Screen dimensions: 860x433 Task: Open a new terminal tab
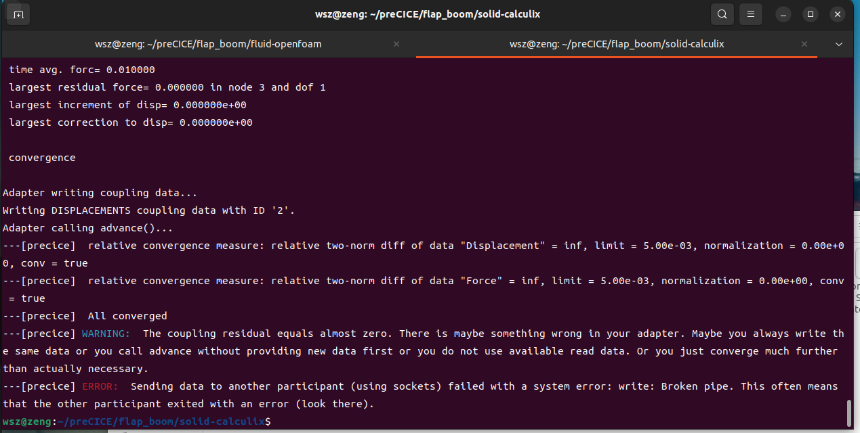tap(18, 14)
